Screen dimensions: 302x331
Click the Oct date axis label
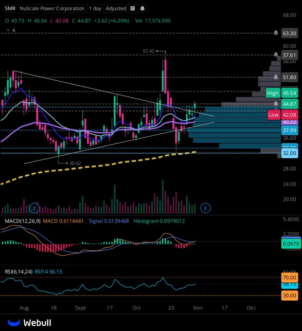pos(136,308)
